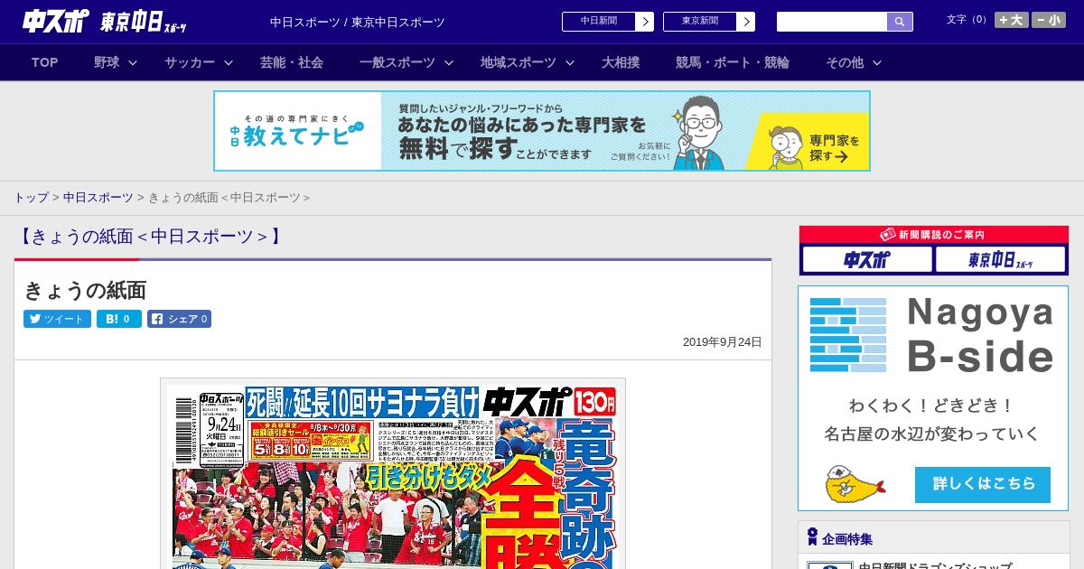Expand the 一般スポーツ dropdown chevron

pos(449,62)
